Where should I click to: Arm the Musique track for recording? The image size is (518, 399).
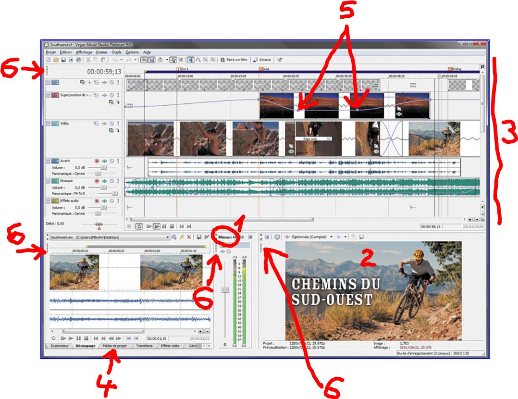97,181
